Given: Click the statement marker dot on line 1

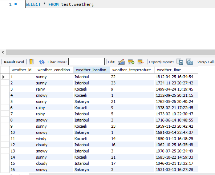Looking at the screenshot, I should [x=16, y=4].
